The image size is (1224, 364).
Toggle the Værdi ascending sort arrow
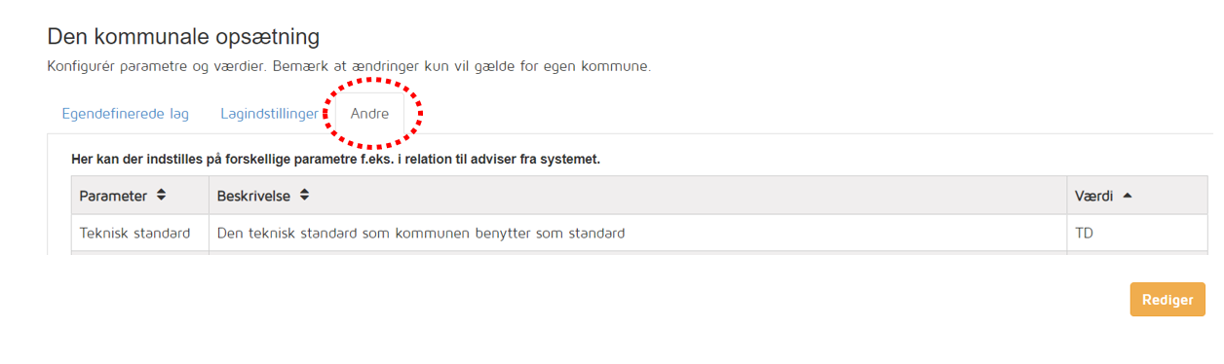click(1128, 196)
